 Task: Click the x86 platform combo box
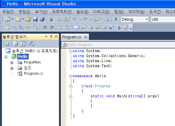pos(163,19)
